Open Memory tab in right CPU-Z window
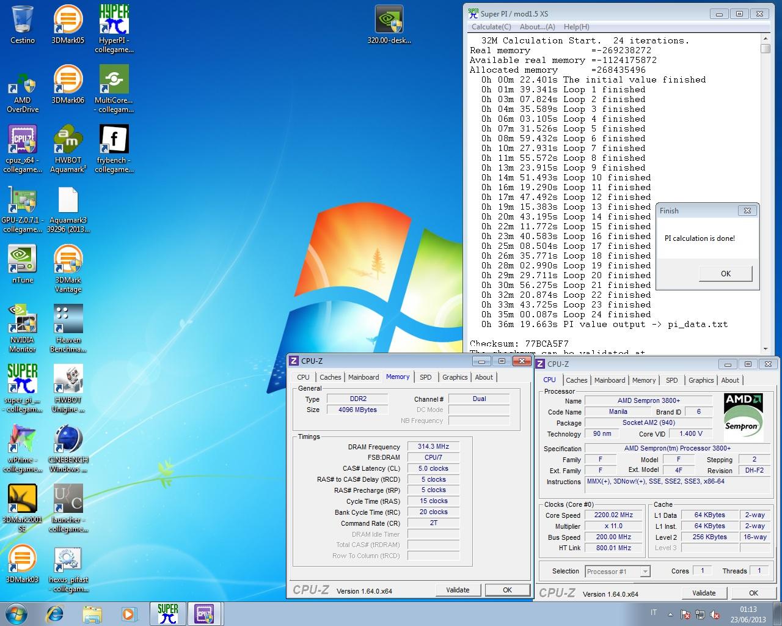 pos(644,380)
